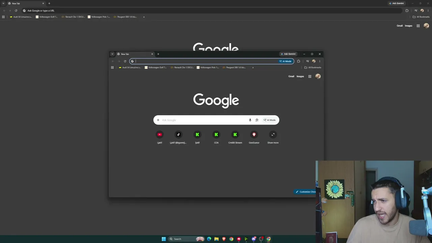Expand All Bookmarks folder in front window
This screenshot has width=432, height=243.
click(x=313, y=67)
